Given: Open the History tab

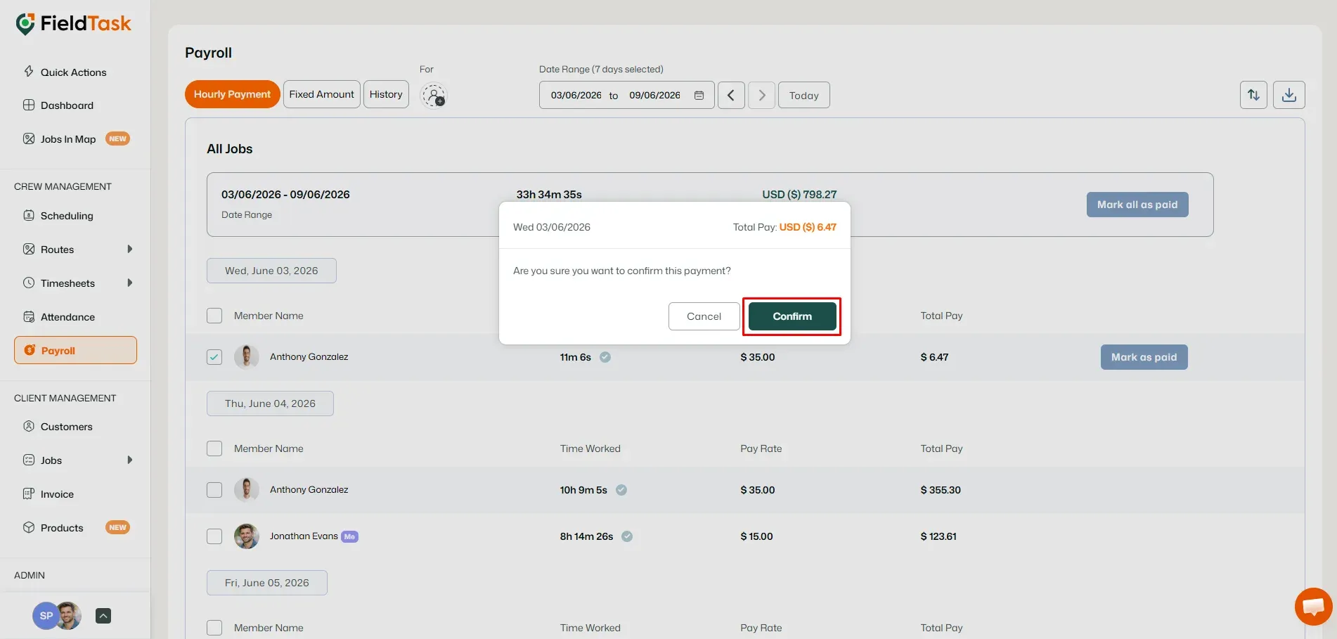Looking at the screenshot, I should (386, 94).
